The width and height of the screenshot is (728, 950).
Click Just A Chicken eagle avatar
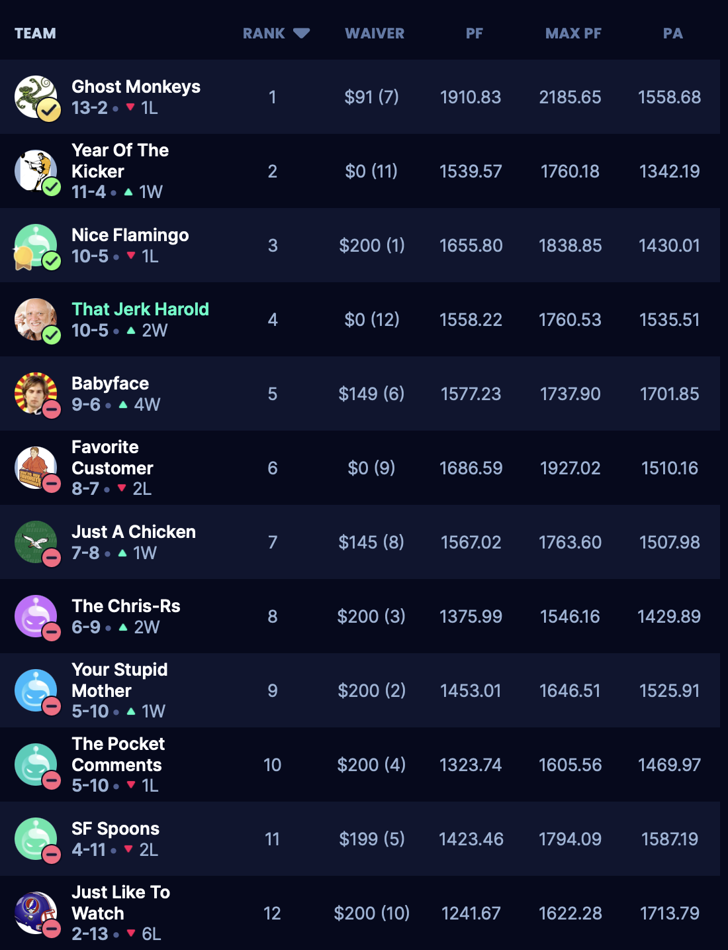pyautogui.click(x=36, y=542)
